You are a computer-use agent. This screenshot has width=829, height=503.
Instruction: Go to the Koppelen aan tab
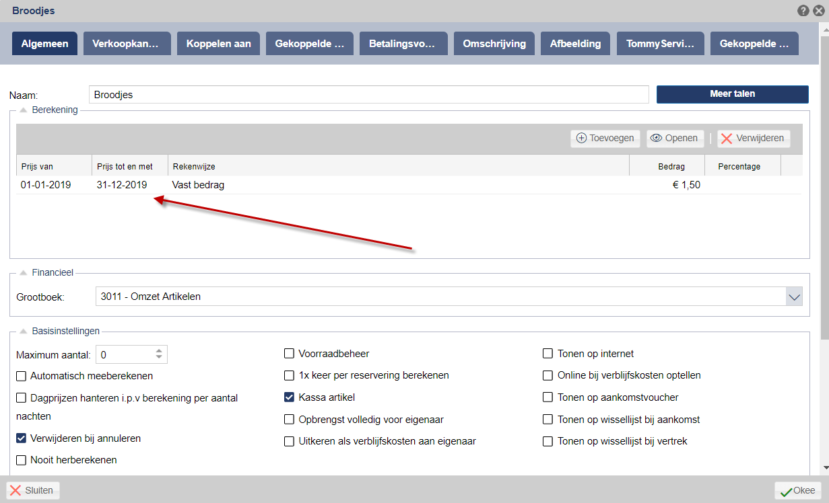(218, 44)
